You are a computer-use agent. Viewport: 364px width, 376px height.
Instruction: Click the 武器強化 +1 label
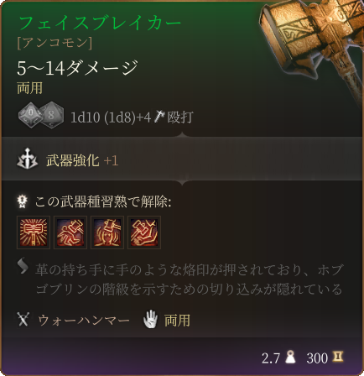click(82, 160)
